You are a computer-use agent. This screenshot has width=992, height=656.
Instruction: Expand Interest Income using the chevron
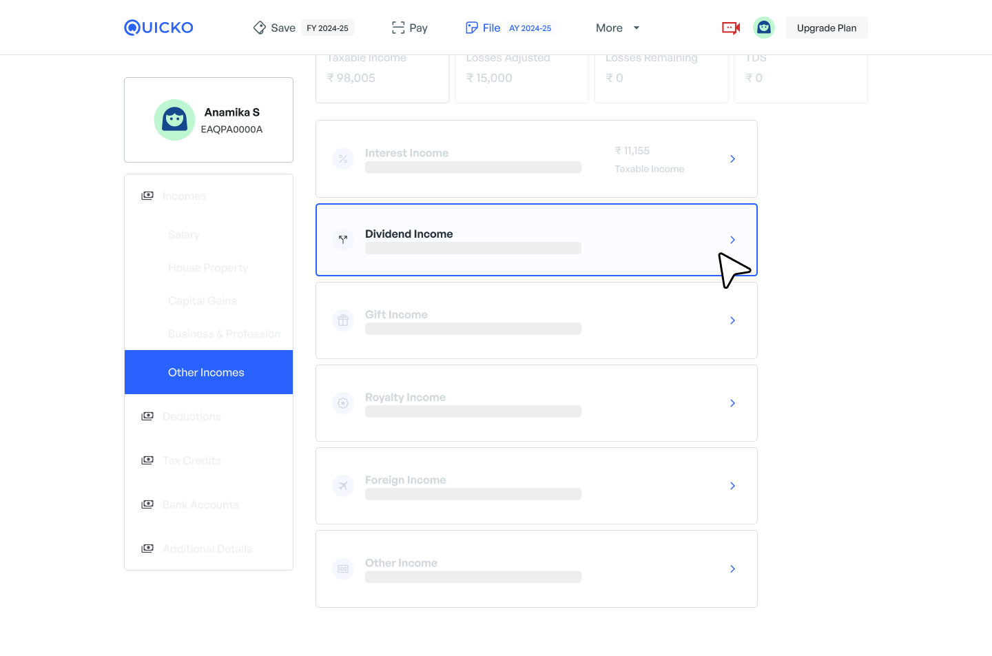coord(732,159)
